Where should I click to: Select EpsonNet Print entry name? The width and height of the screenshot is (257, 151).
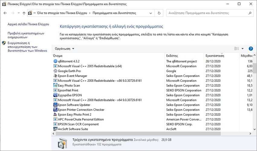pyautogui.click(x=68, y=90)
